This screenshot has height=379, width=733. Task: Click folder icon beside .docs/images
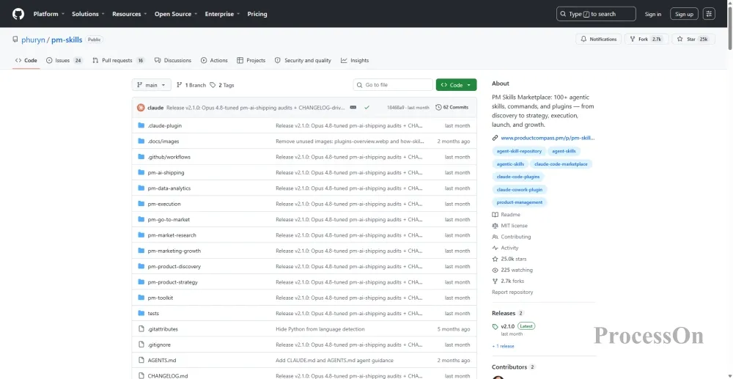[141, 141]
